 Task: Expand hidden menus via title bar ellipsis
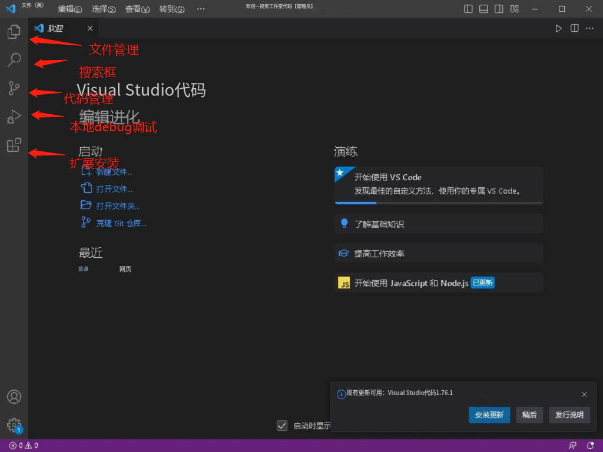pyautogui.click(x=201, y=8)
